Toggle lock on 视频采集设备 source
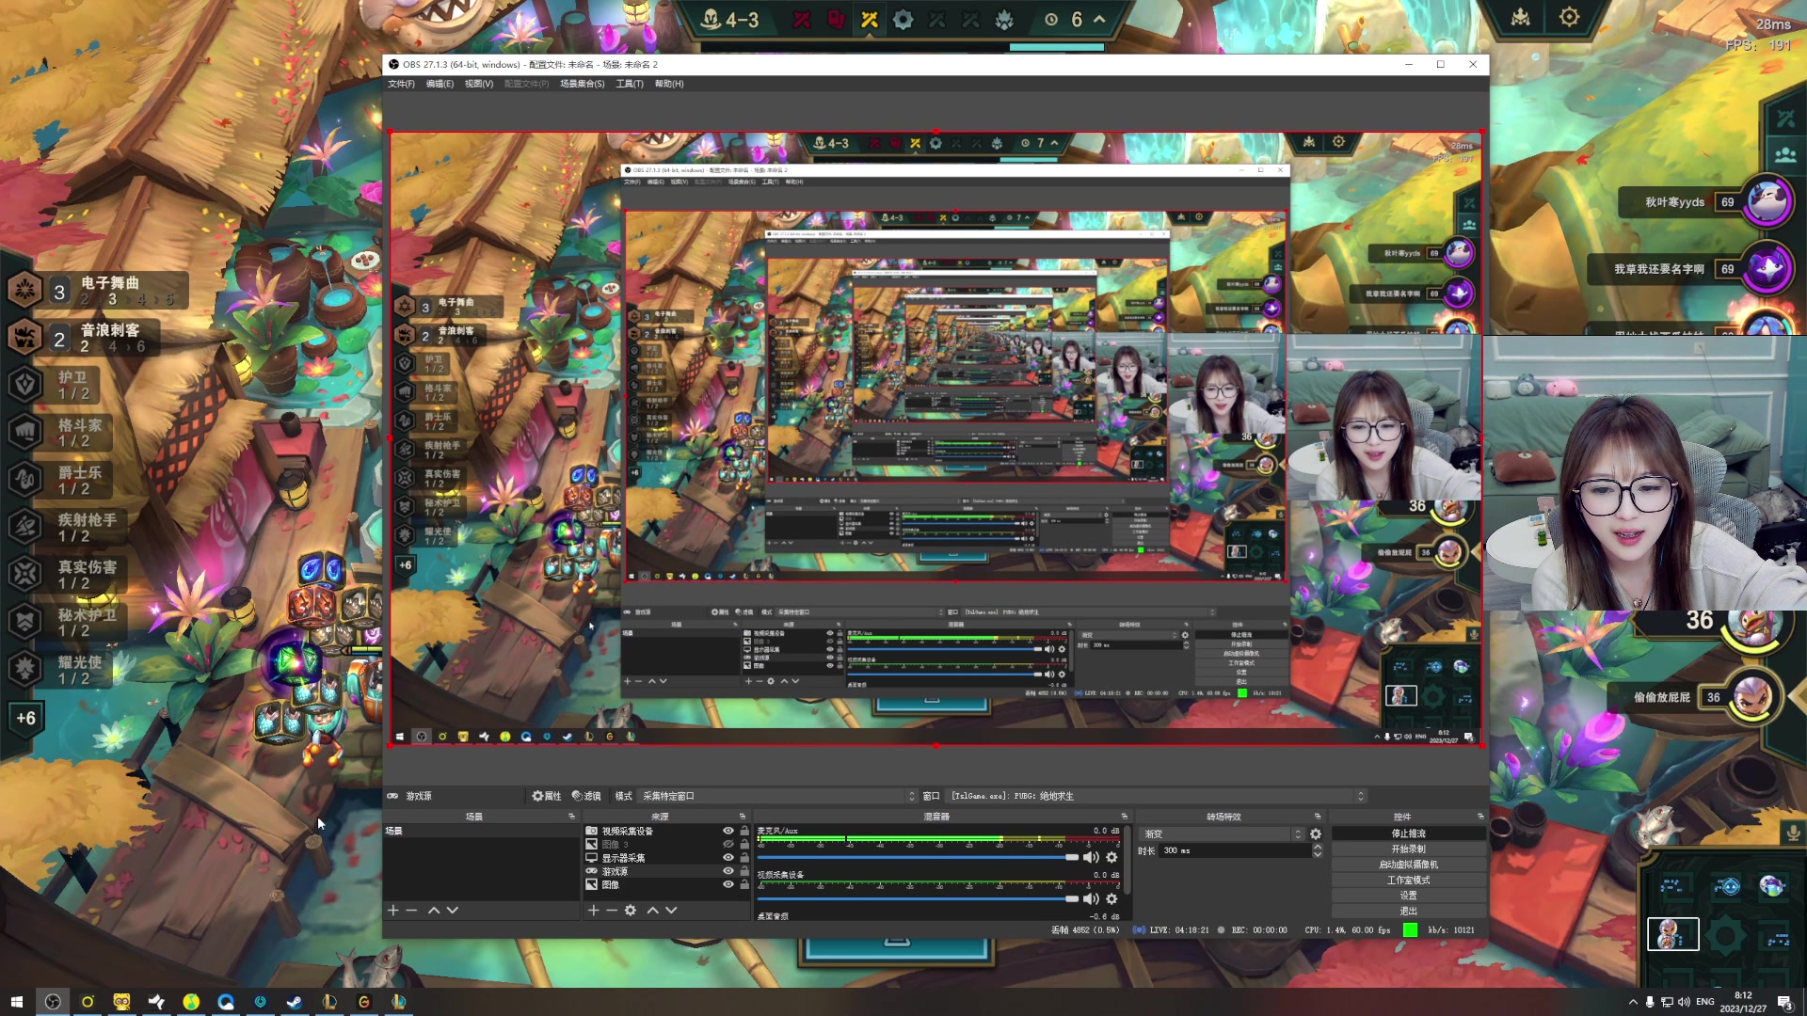The width and height of the screenshot is (1807, 1016). point(744,831)
